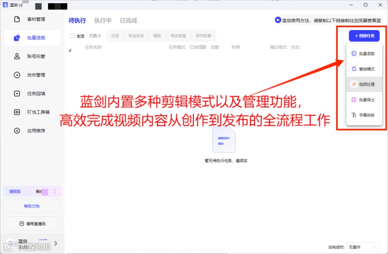Click 取消多选 button
The width and height of the screenshot is (388, 254).
tap(136, 36)
